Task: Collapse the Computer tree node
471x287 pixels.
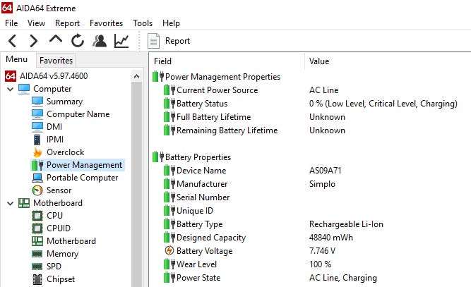Action: click(x=10, y=89)
